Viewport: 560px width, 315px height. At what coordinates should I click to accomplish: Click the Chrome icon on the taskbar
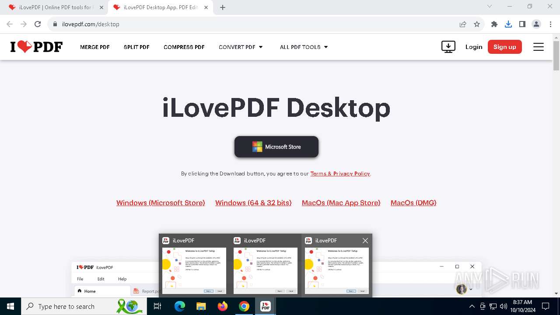(244, 306)
